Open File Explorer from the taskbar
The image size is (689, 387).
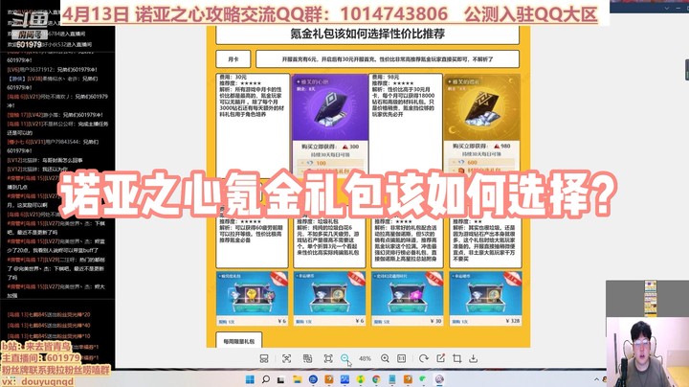(x=297, y=379)
